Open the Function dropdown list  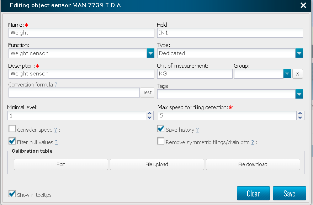[x=150, y=53]
